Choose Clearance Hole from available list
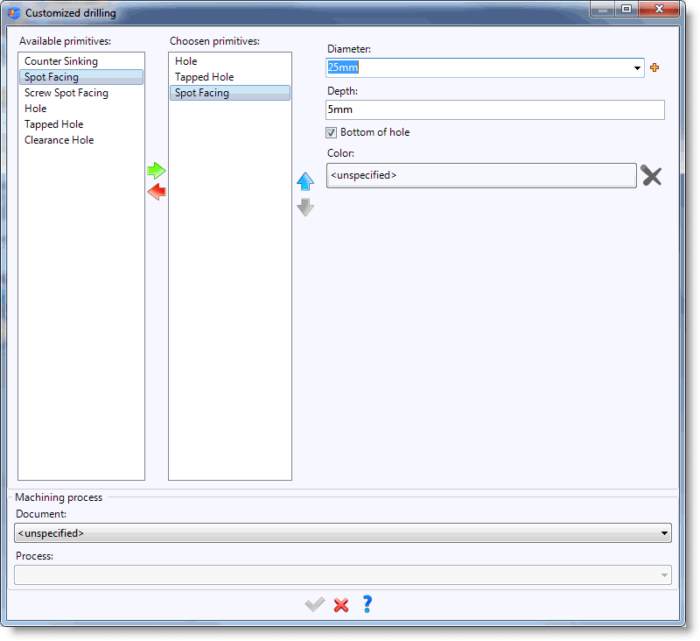 [x=59, y=140]
